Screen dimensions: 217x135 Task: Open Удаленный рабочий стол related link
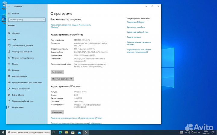[x=137, y=32]
